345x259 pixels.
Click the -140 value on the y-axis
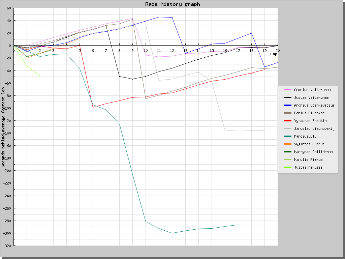pyautogui.click(x=7, y=133)
